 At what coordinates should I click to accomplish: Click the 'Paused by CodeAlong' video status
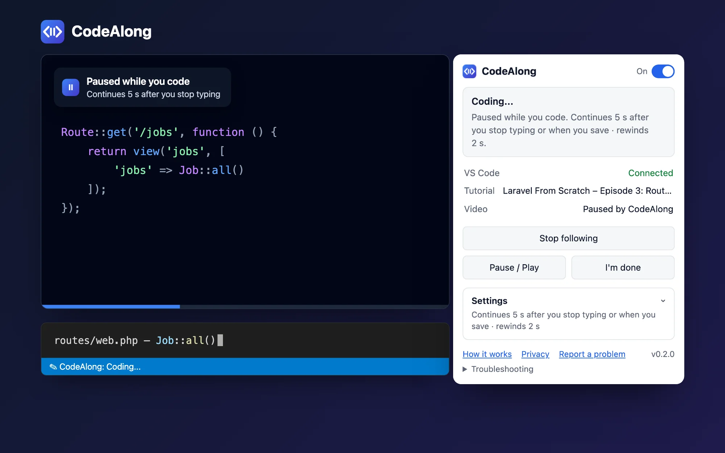pos(628,209)
